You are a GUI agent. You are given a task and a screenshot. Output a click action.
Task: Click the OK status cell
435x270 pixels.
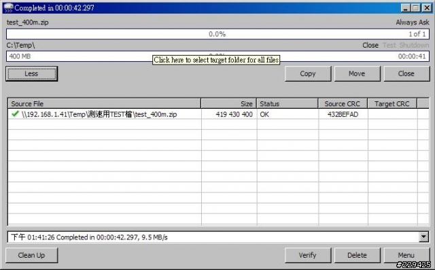point(264,114)
